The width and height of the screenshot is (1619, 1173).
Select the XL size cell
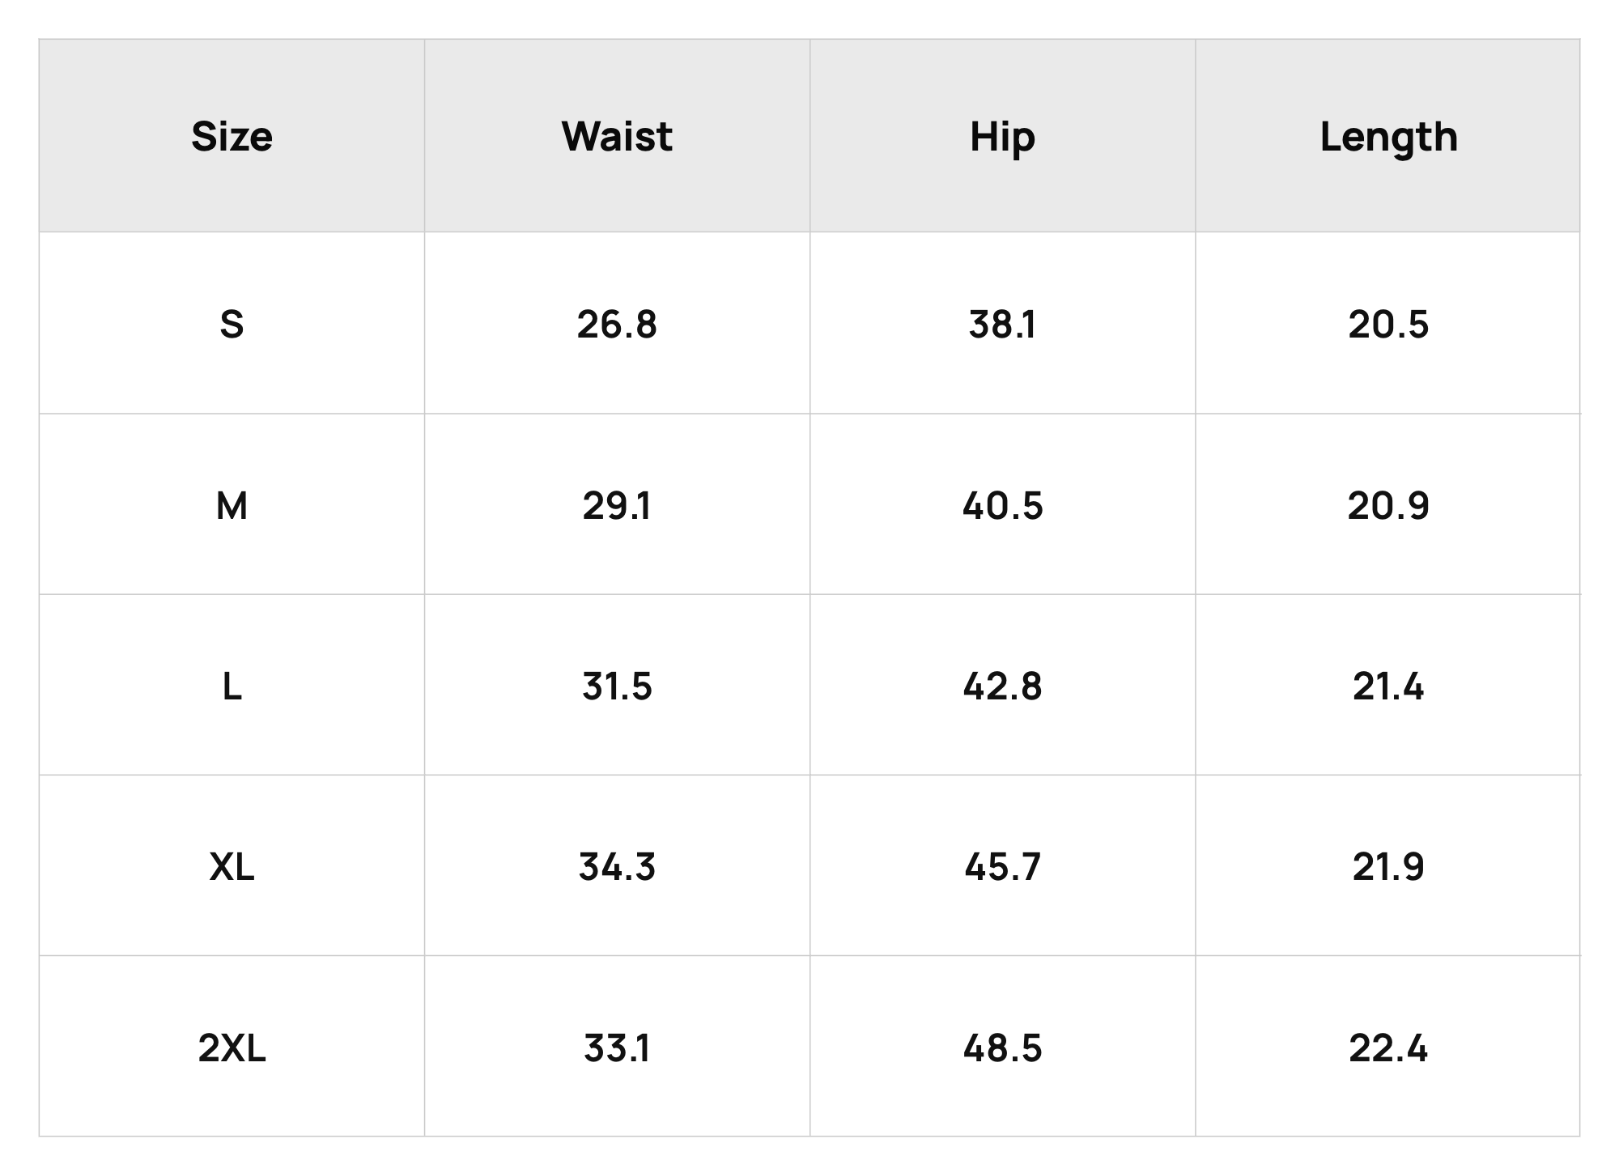point(232,867)
